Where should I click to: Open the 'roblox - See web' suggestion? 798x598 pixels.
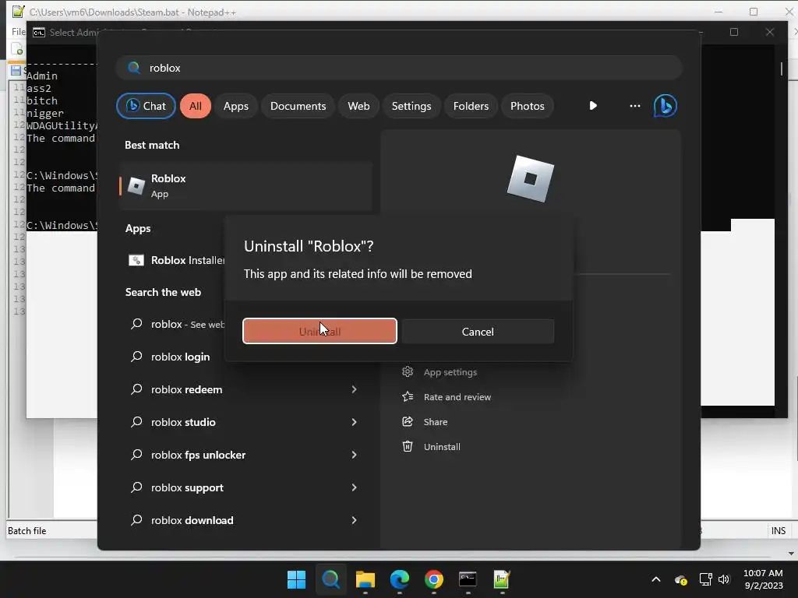[x=177, y=324]
